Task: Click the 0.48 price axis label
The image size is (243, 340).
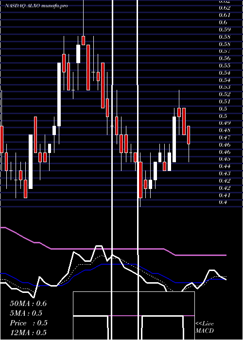Action: pos(225,130)
